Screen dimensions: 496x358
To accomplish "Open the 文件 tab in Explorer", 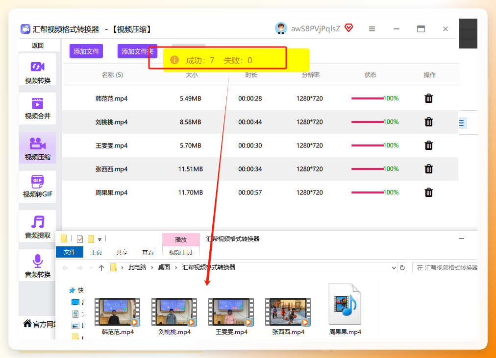I will (x=70, y=252).
